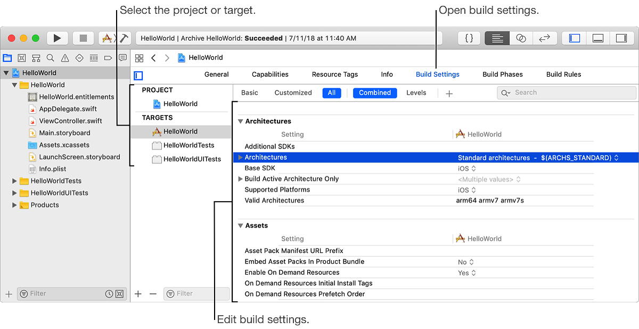Switch to the Assistant editor
The height and width of the screenshot is (329, 639).
tap(521, 38)
